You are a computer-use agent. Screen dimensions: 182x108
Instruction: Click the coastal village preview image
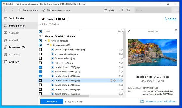click(x=152, y=52)
